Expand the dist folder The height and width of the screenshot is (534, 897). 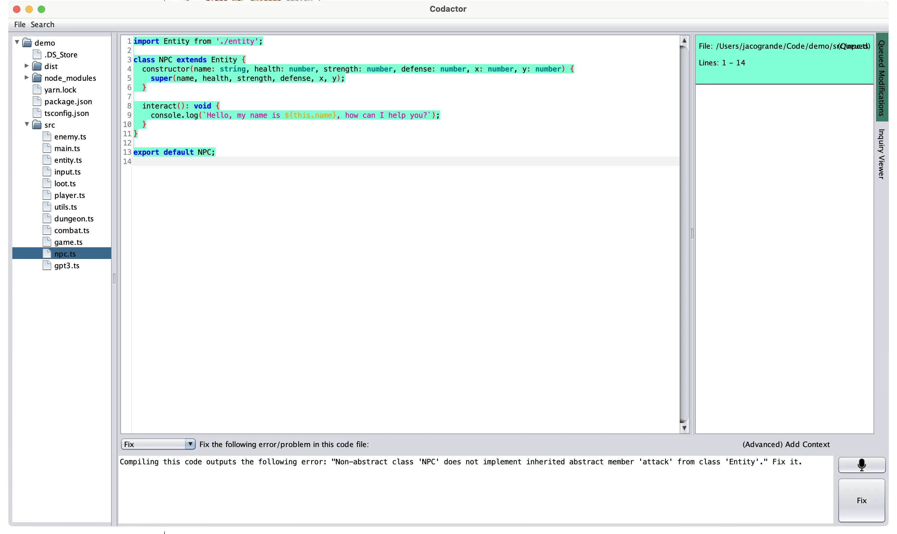pos(27,66)
